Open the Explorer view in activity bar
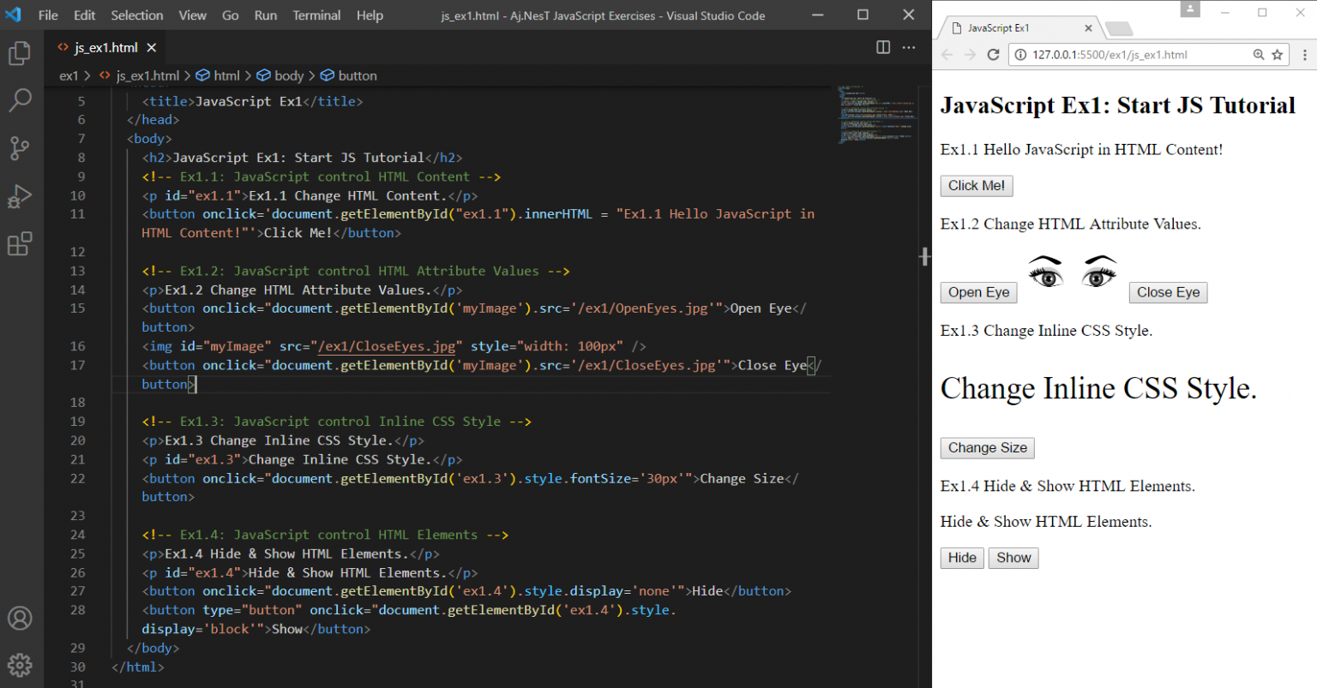1317x688 pixels. 20,54
